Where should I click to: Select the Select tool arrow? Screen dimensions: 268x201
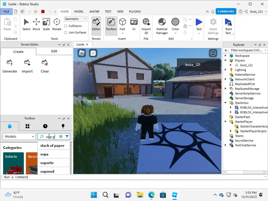26,24
